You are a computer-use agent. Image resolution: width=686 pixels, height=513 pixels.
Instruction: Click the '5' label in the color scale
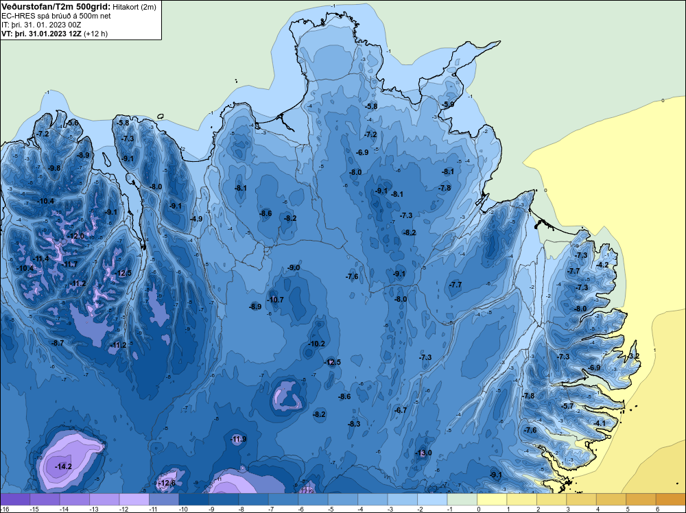tap(627, 509)
